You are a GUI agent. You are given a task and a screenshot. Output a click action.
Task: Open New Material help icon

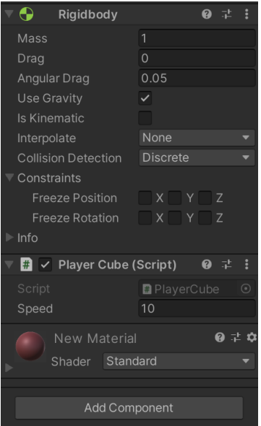[x=220, y=337]
